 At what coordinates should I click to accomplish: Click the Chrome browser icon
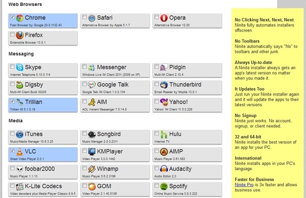[x=19, y=18]
